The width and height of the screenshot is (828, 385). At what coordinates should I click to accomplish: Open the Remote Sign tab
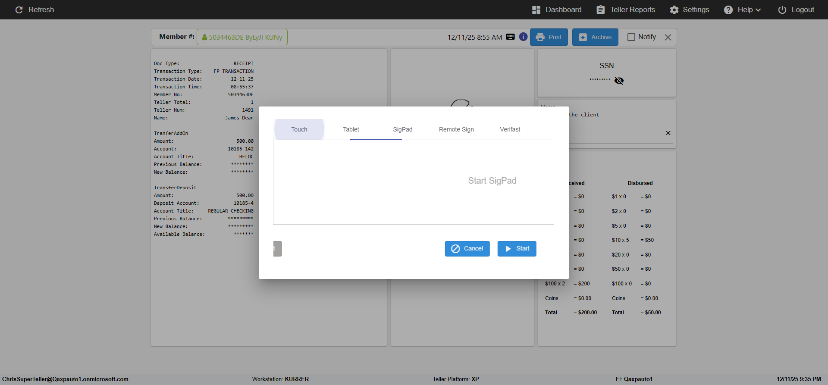pos(456,129)
